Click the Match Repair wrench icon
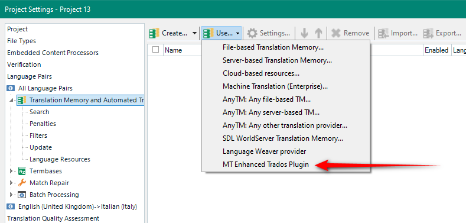466x223 pixels. pyautogui.click(x=22, y=183)
